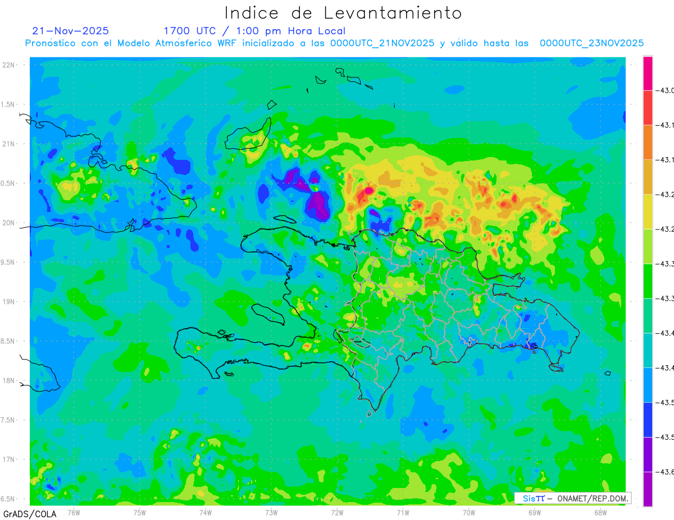Select the cyan legend color box
The height and width of the screenshot is (520, 674).
point(648,350)
